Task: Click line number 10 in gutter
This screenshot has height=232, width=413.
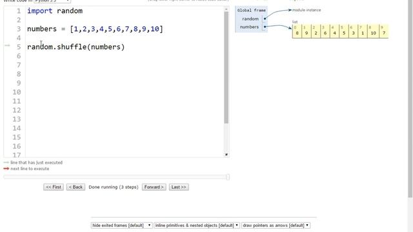Action: coord(17,92)
